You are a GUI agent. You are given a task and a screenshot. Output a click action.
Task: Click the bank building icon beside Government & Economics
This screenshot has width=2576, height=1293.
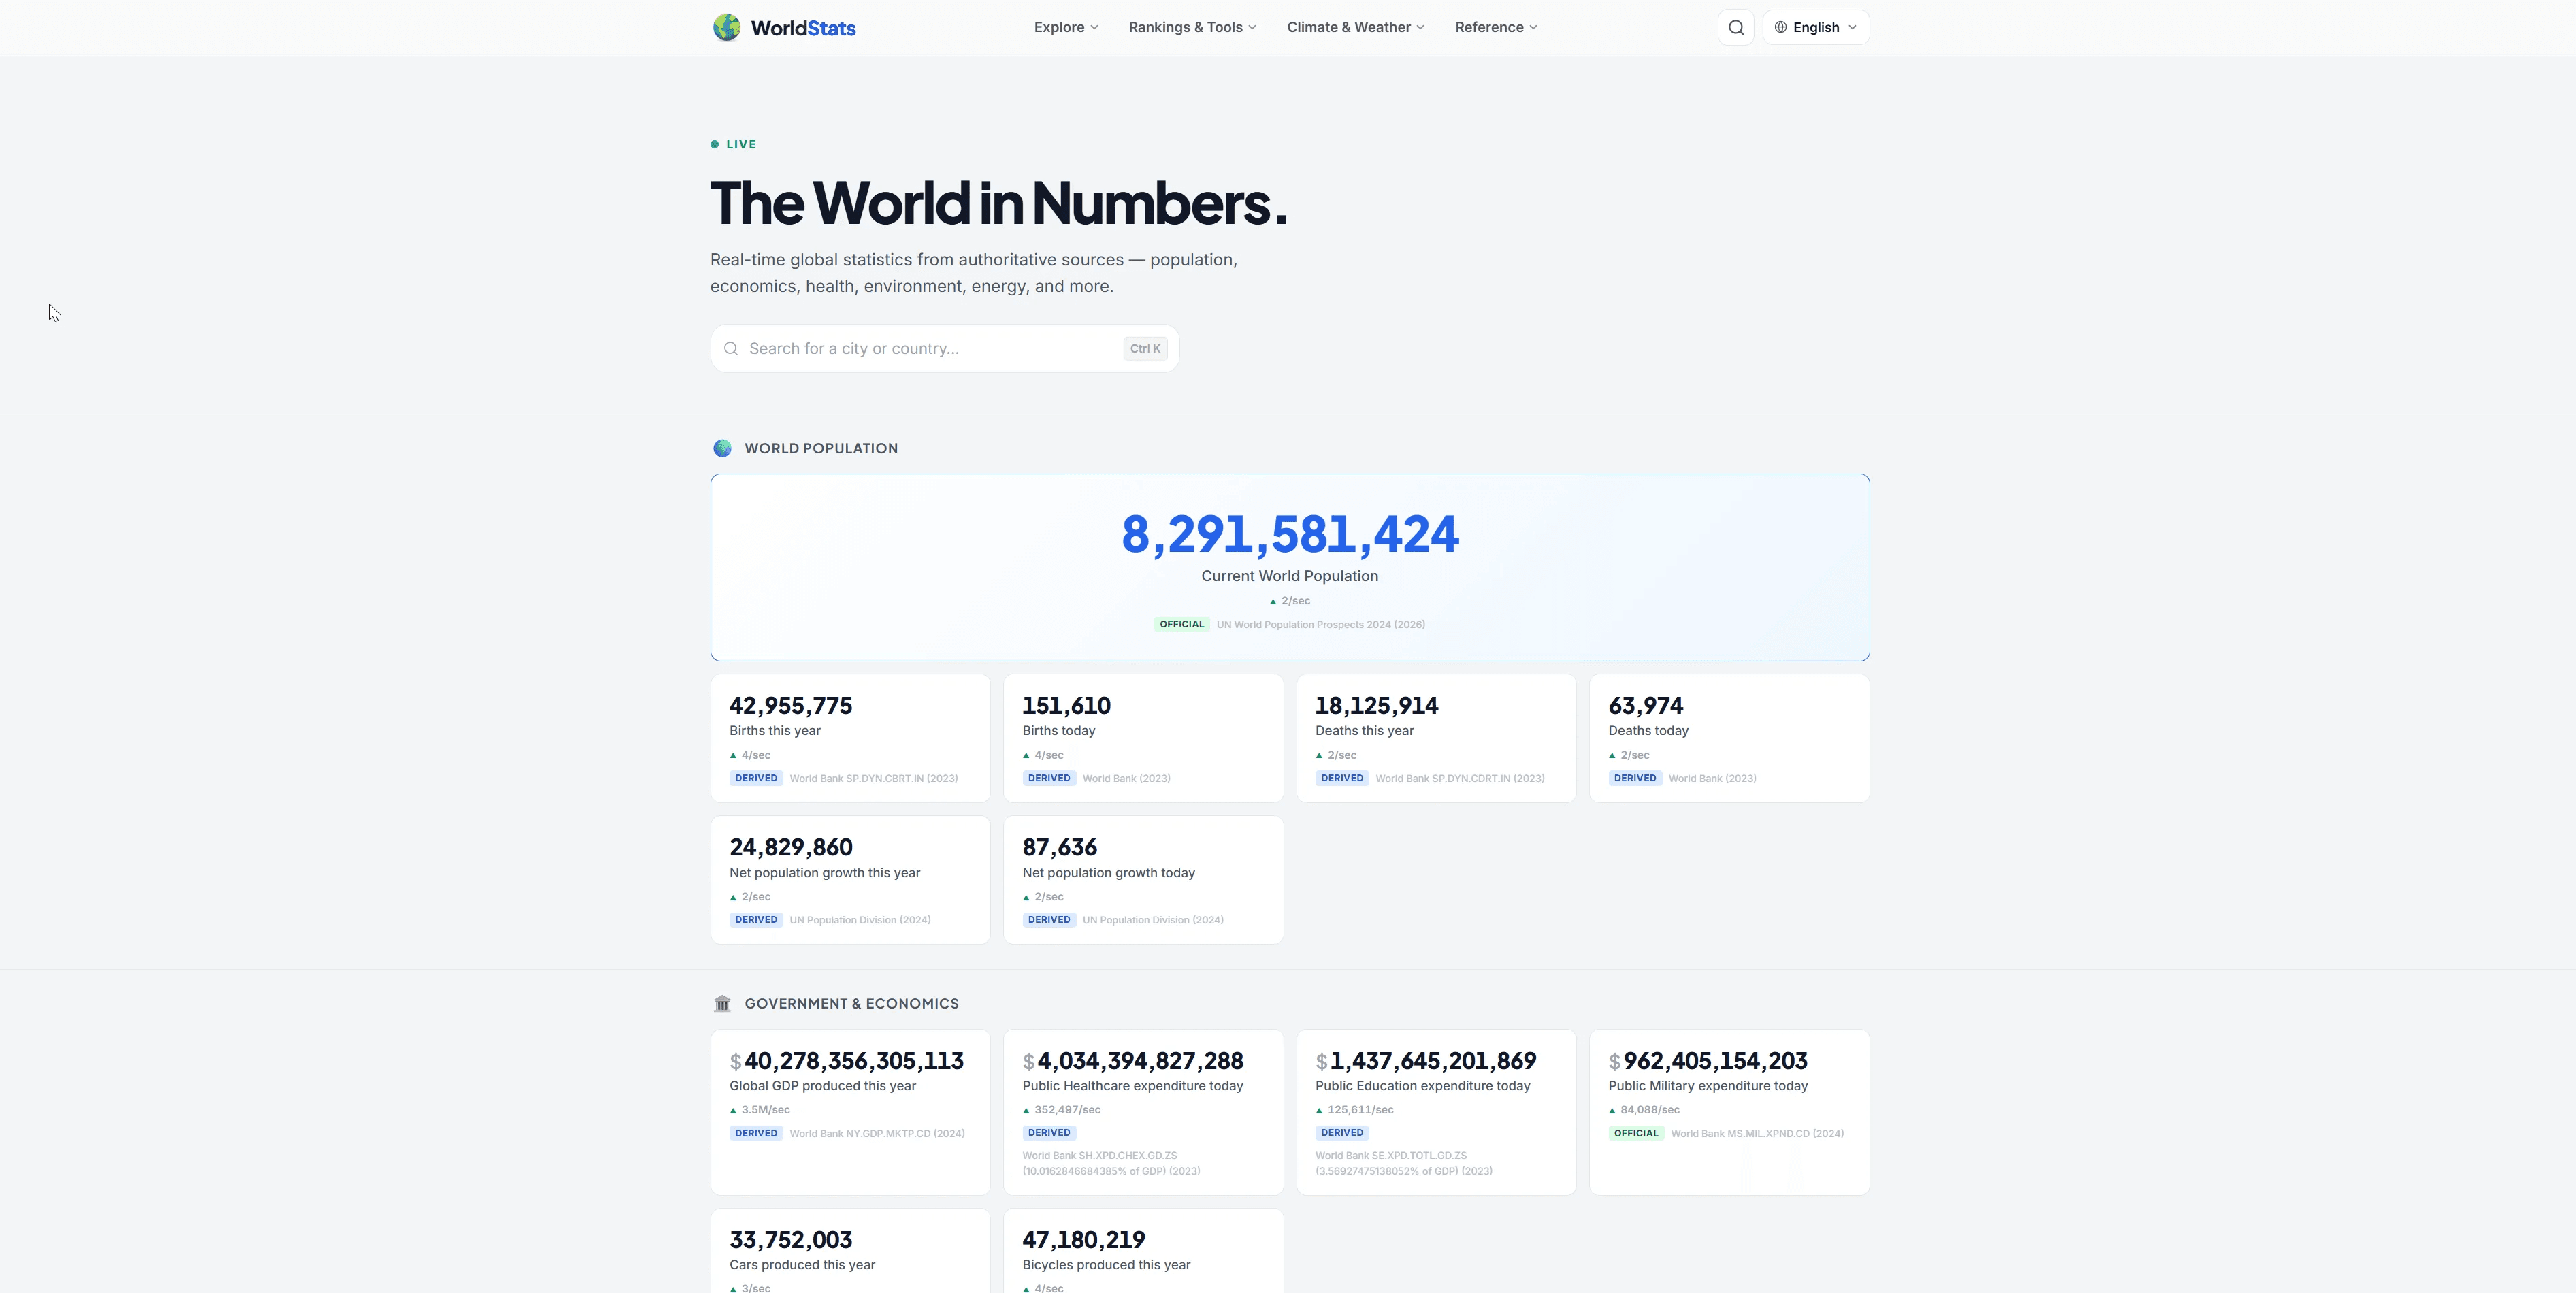coord(722,1003)
